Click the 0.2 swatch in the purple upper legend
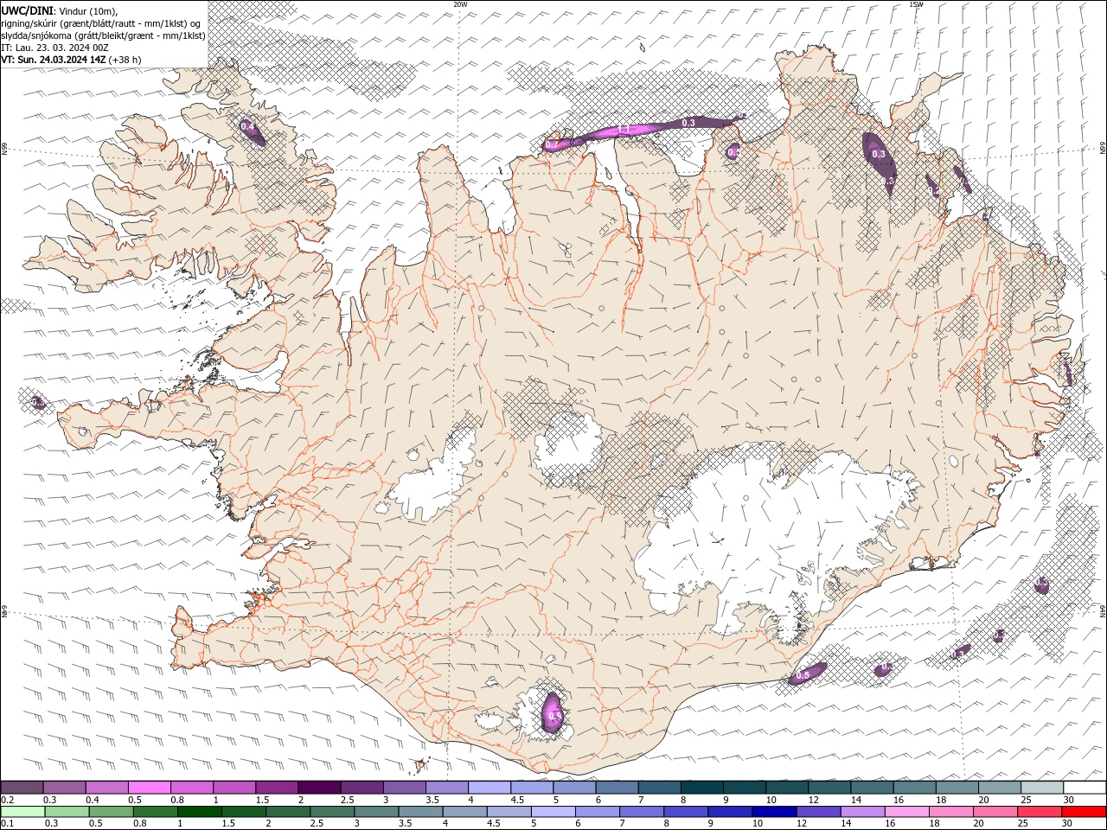 (x=22, y=787)
